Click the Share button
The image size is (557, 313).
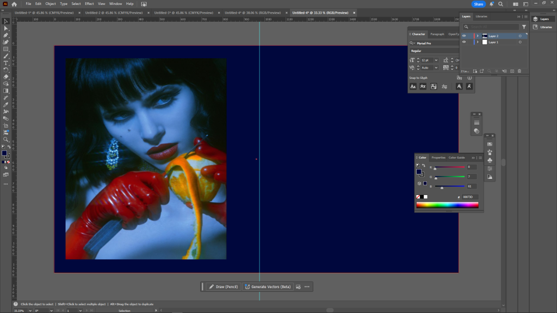coord(479,4)
